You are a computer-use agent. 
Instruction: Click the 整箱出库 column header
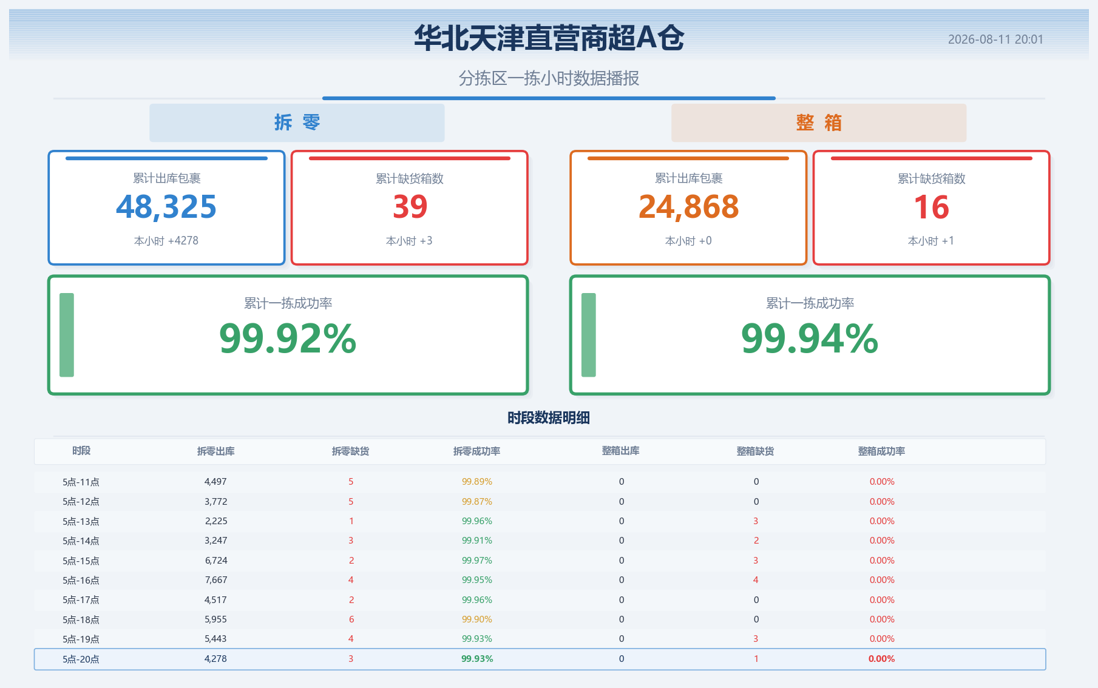pyautogui.click(x=621, y=451)
